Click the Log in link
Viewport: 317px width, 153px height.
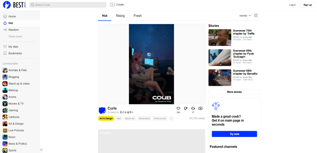(292, 5)
